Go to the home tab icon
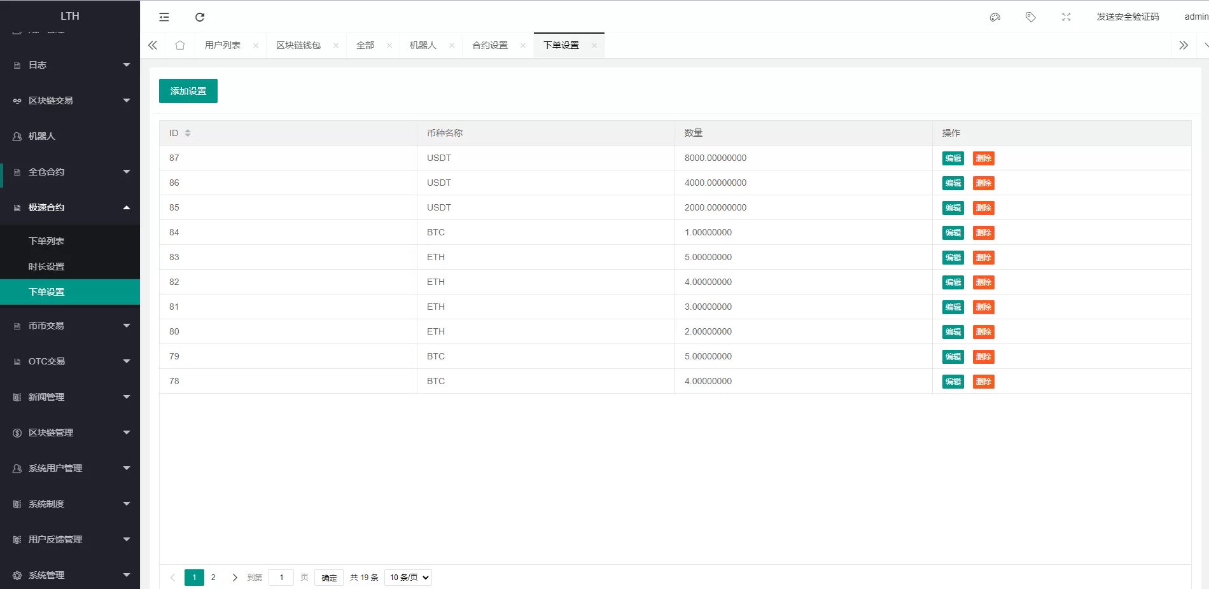The height and width of the screenshot is (589, 1209). coord(180,45)
